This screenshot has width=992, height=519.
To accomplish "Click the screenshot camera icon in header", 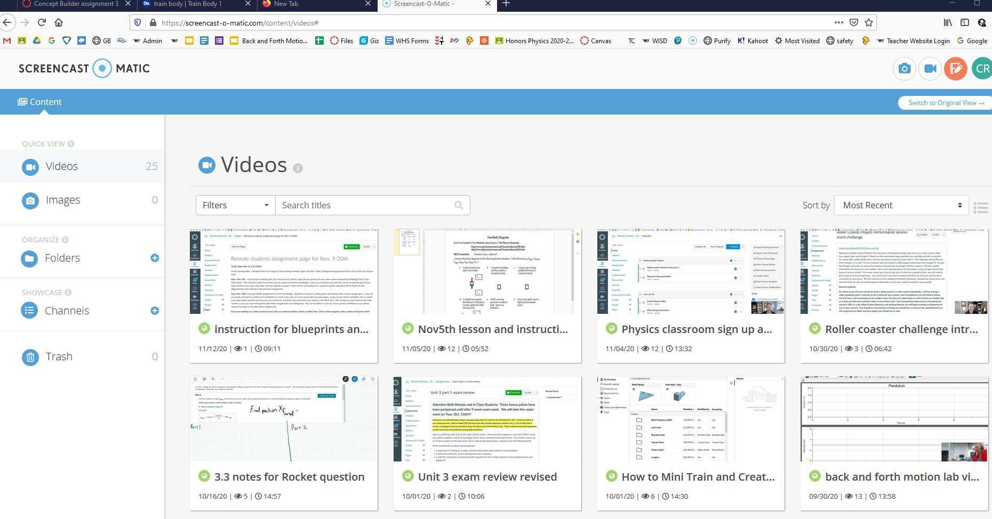I will (904, 69).
